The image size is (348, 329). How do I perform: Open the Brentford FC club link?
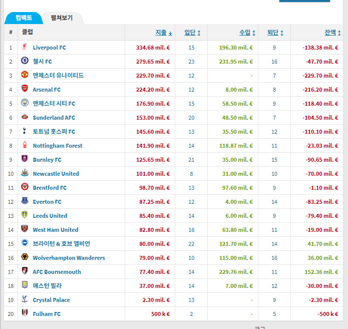[50, 188]
